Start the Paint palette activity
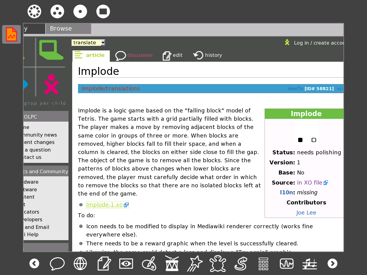367x275 pixels. point(149,263)
